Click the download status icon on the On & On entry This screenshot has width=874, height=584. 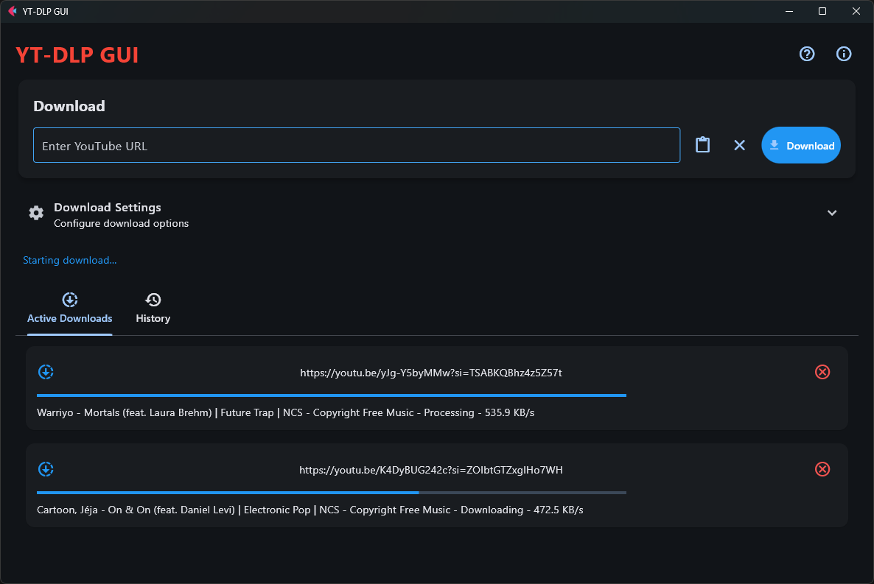46,469
